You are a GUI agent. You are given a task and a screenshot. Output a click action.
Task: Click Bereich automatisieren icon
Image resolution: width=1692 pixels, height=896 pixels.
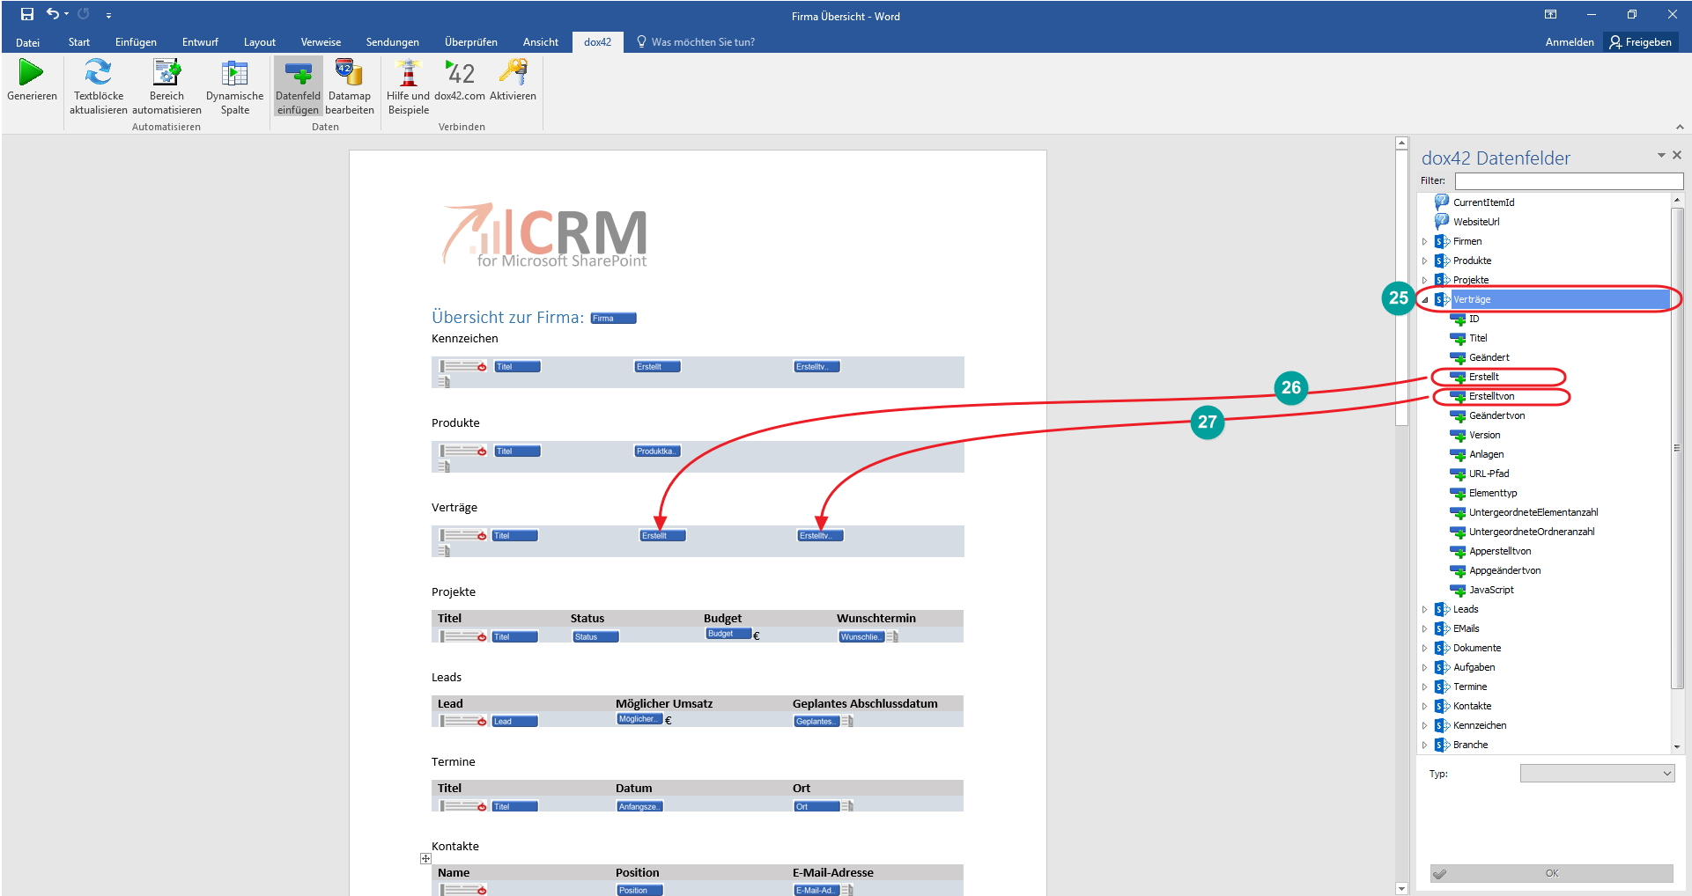point(166,72)
